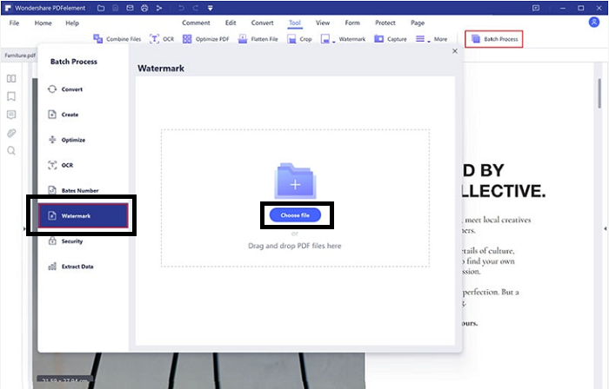Click the Furniture.pdf document tab
609x389 pixels.
point(19,56)
